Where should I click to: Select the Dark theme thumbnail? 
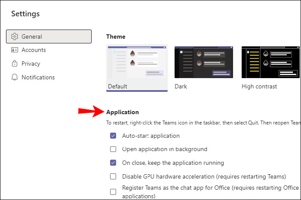204,62
